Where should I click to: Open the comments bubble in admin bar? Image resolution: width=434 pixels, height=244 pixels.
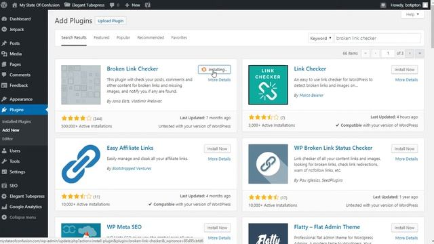pyautogui.click(x=115, y=5)
